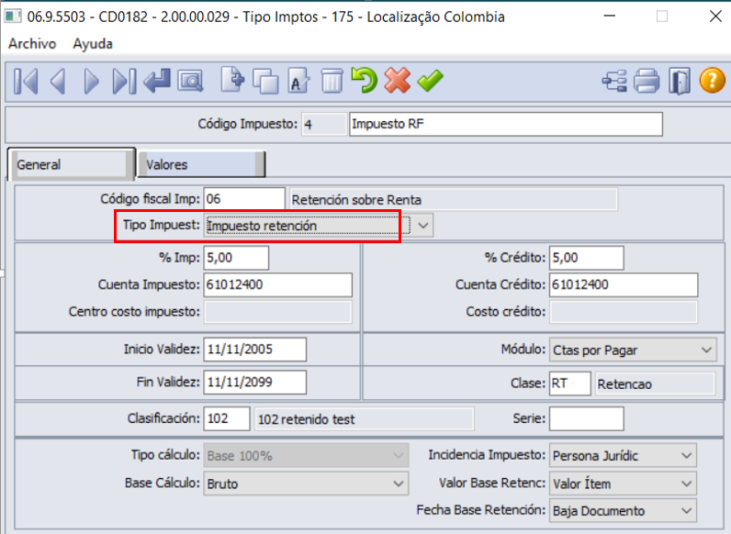Screen dimensions: 731x534
Task: Copy the current record
Action: coord(265,81)
